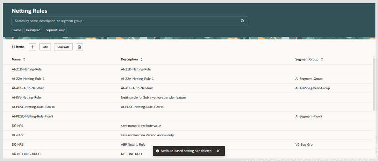Click AI-Segment-Group cell
The height and width of the screenshot is (161, 378).
tap(309, 79)
